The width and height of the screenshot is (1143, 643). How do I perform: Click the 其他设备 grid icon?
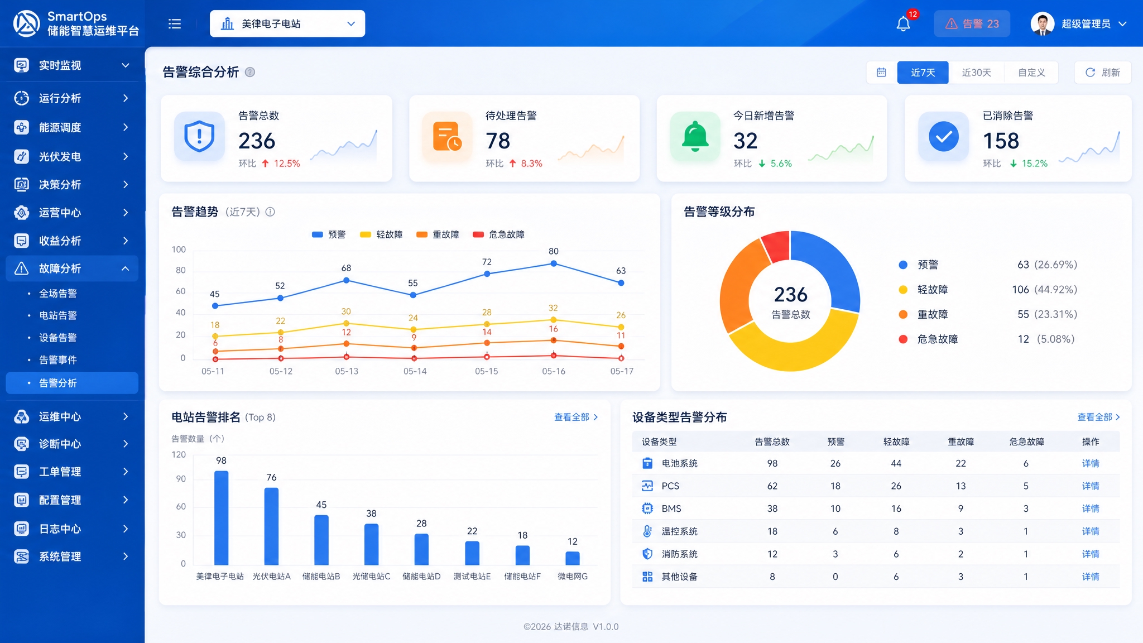[647, 577]
